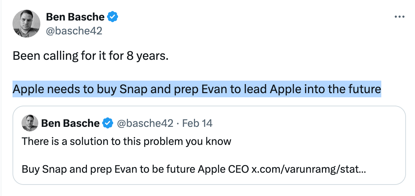Open the Feb 14 timestamp
Viewport: 415px width, 196px height.
point(197,123)
